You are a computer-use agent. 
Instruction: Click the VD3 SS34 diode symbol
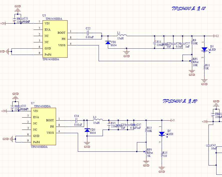point(87,130)
